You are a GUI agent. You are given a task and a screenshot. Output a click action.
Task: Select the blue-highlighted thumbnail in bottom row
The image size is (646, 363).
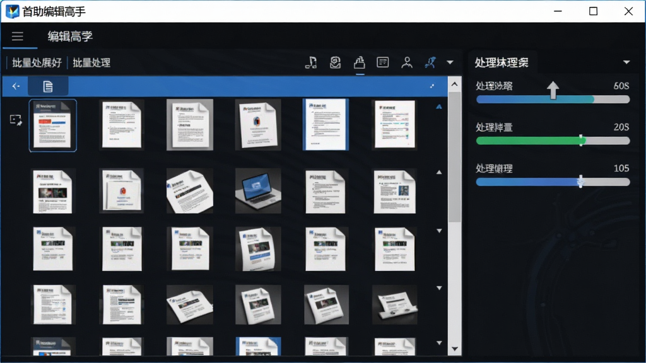click(x=258, y=347)
